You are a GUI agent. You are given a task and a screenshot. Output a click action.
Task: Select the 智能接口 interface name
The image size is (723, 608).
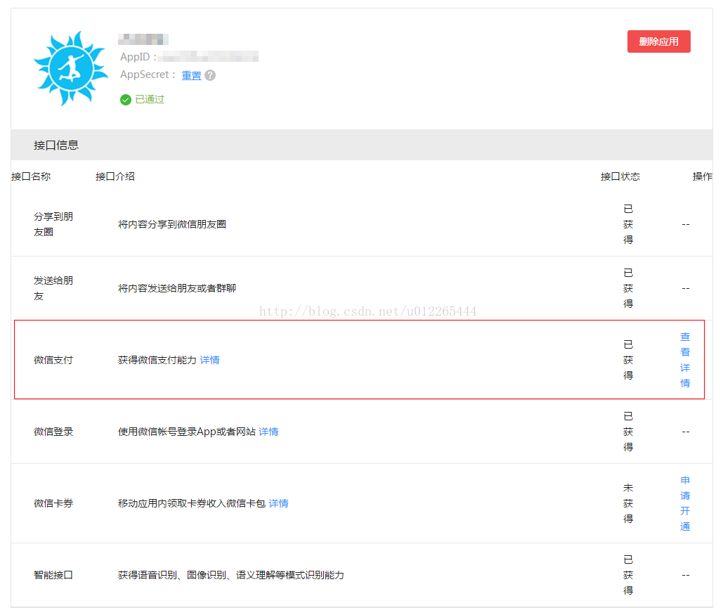(53, 575)
